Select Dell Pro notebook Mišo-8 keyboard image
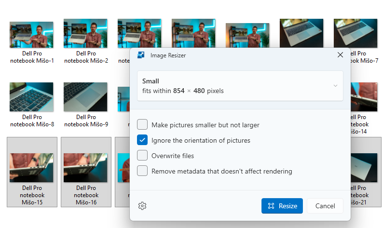The image size is (383, 228). (x=32, y=97)
